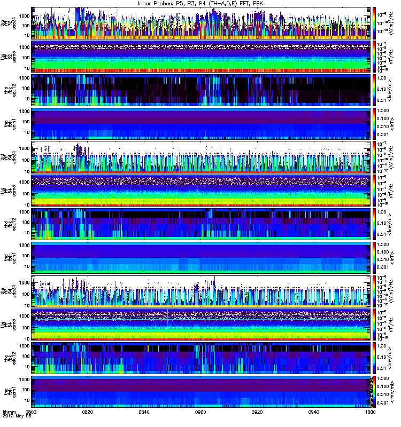Viewport: 401px width, 427px height.
Task: Click the '(V/m)²/Hz' units label of top panel
Action: click(390, 23)
